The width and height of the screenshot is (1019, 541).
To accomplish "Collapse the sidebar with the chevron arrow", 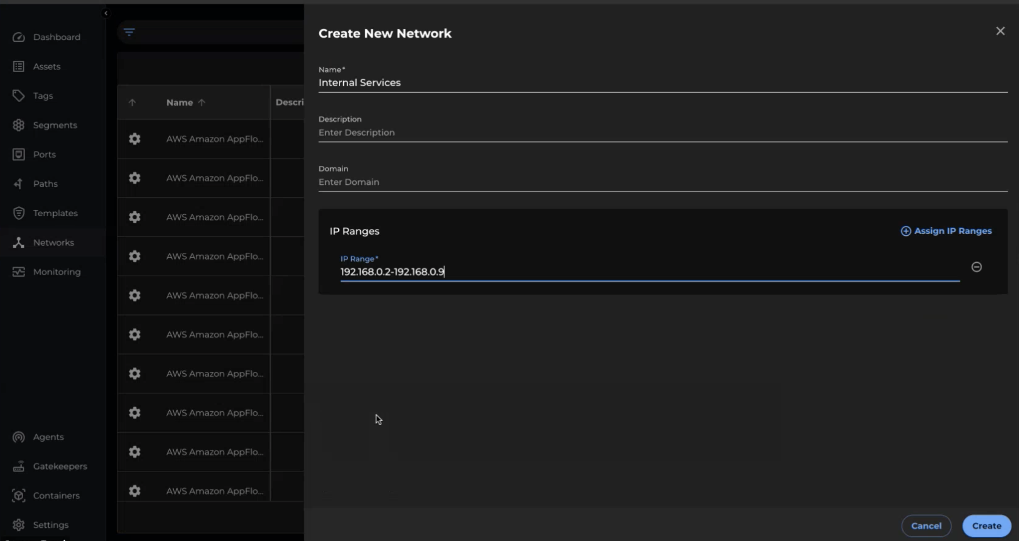I will pos(106,13).
